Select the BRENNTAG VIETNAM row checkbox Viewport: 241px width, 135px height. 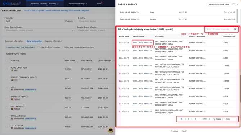point(7,98)
